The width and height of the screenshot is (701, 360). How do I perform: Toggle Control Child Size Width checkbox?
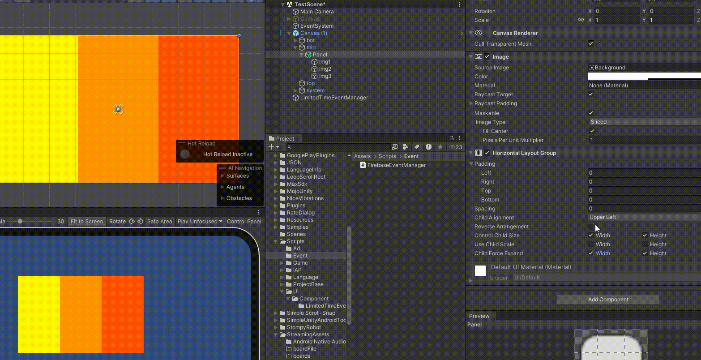coord(591,236)
